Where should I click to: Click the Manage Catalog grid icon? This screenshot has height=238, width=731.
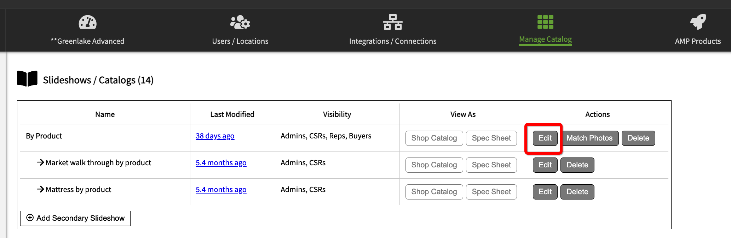point(545,22)
